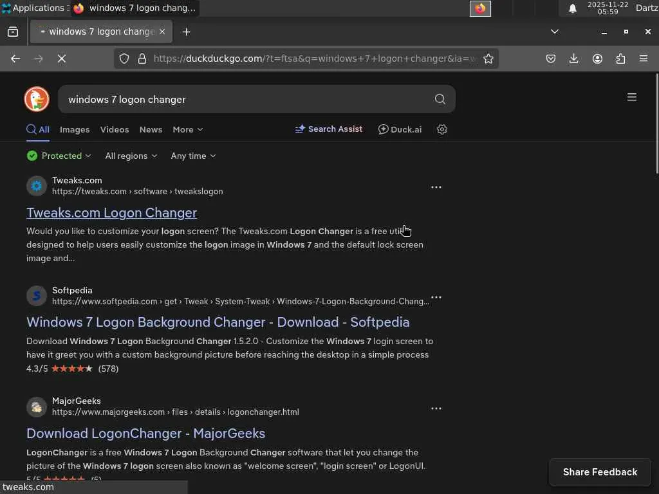This screenshot has height=494, width=659.
Task: Open Search Assist
Action: coord(329,129)
